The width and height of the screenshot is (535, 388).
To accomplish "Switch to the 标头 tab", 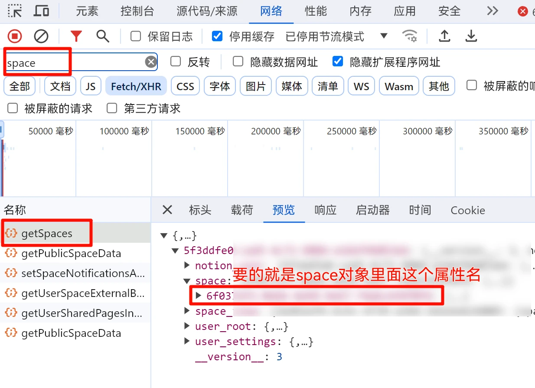I will [x=200, y=210].
